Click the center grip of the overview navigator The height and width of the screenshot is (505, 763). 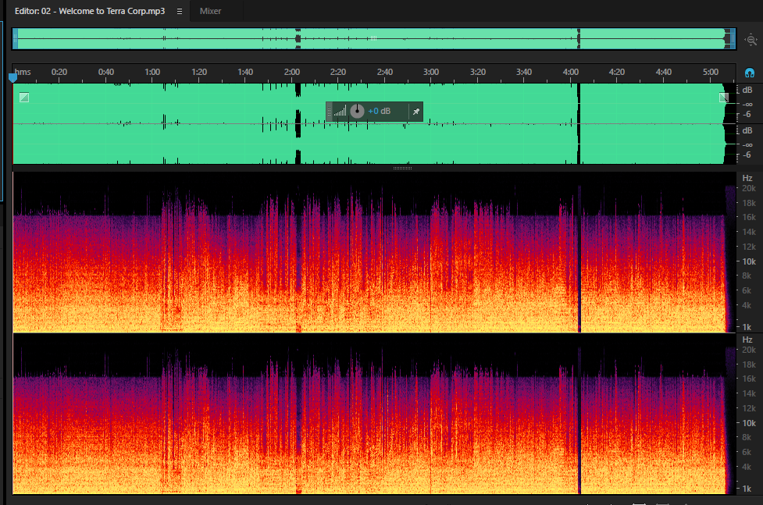coord(373,38)
